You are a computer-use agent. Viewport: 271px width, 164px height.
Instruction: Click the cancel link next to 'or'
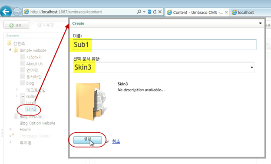pyautogui.click(x=116, y=141)
